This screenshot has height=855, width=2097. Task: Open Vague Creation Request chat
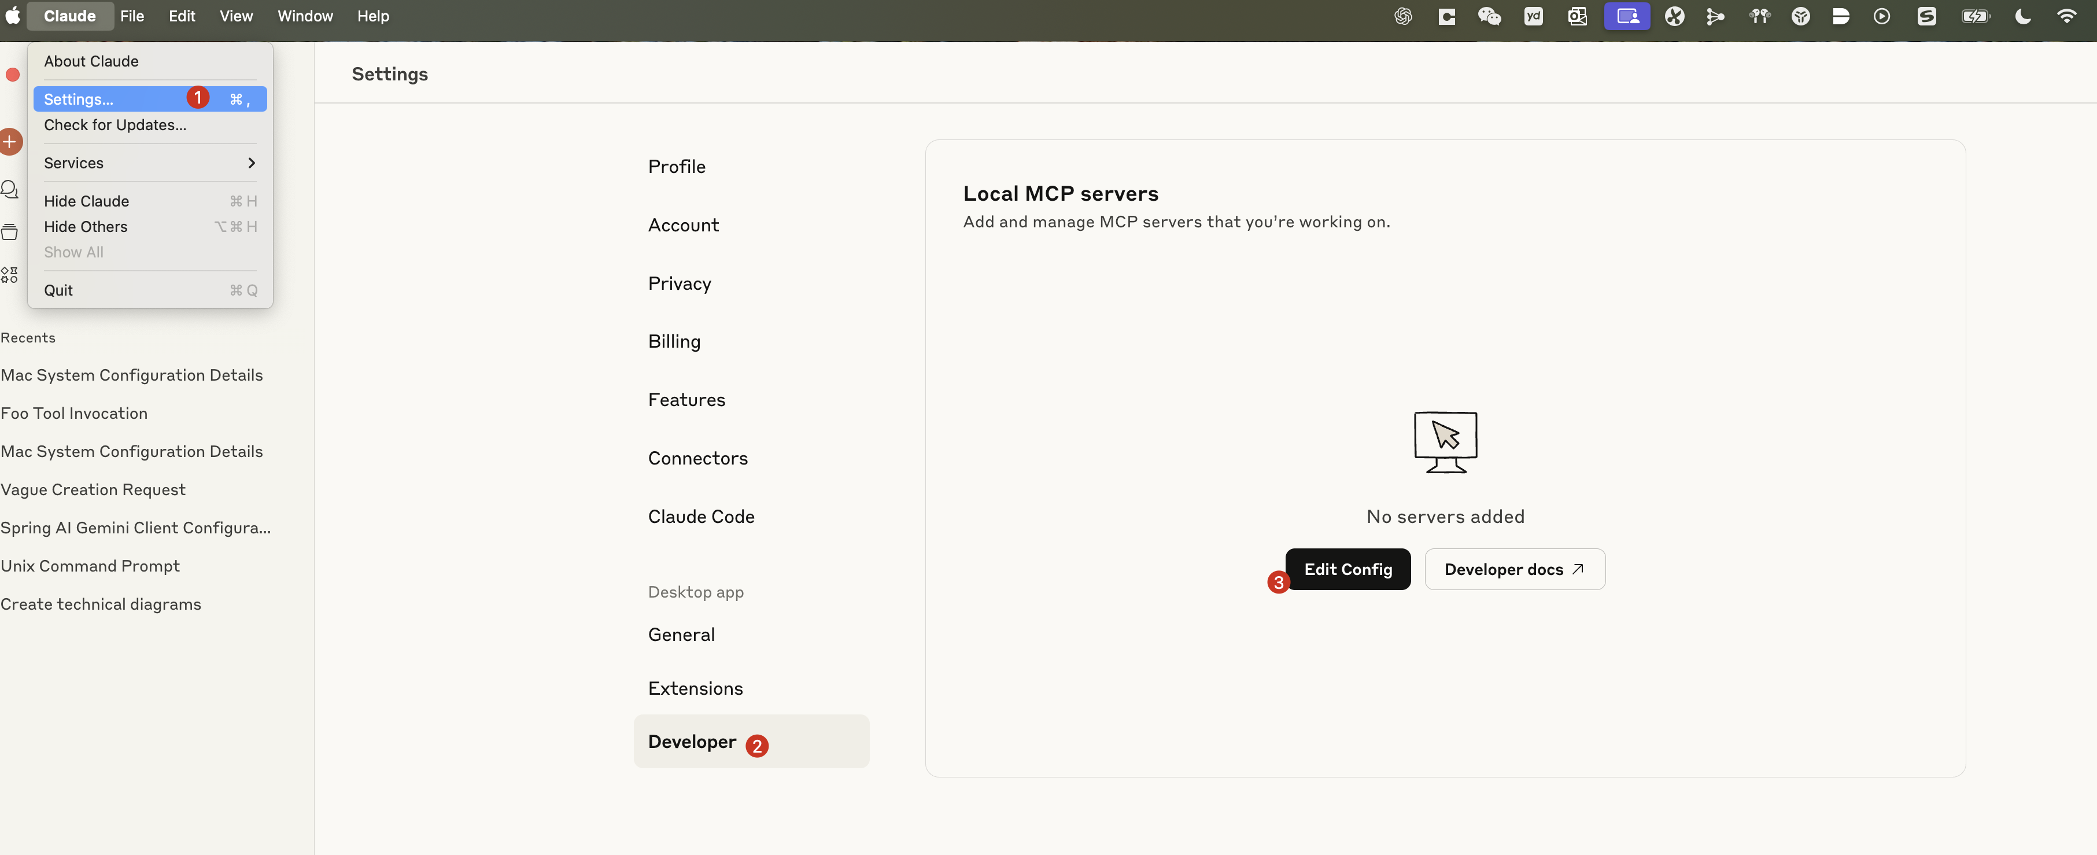(x=93, y=490)
